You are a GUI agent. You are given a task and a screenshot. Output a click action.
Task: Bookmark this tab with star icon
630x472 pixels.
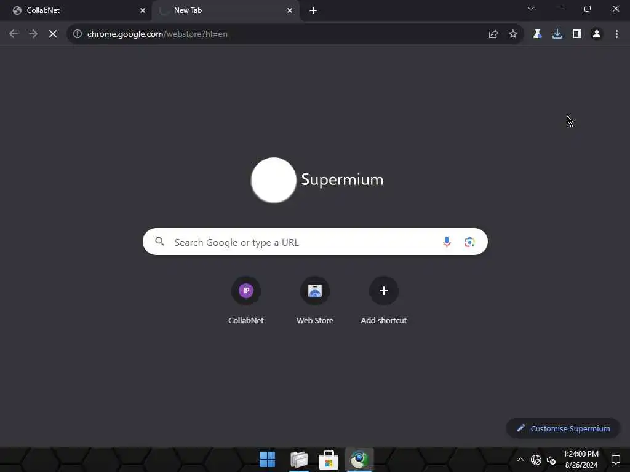coord(513,34)
